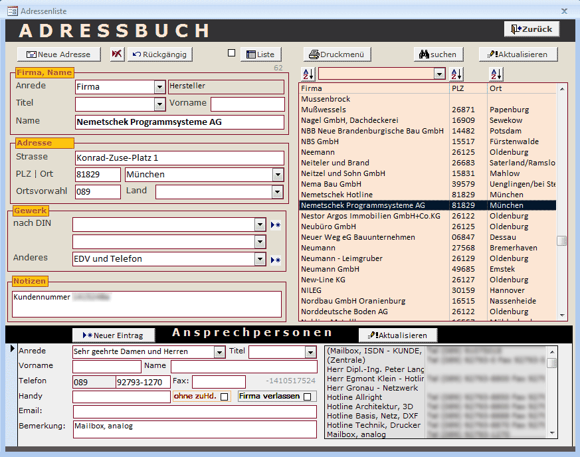Click up arrow of company list scrollbar
Image resolution: width=580 pixels, height=457 pixels.
pyautogui.click(x=562, y=89)
